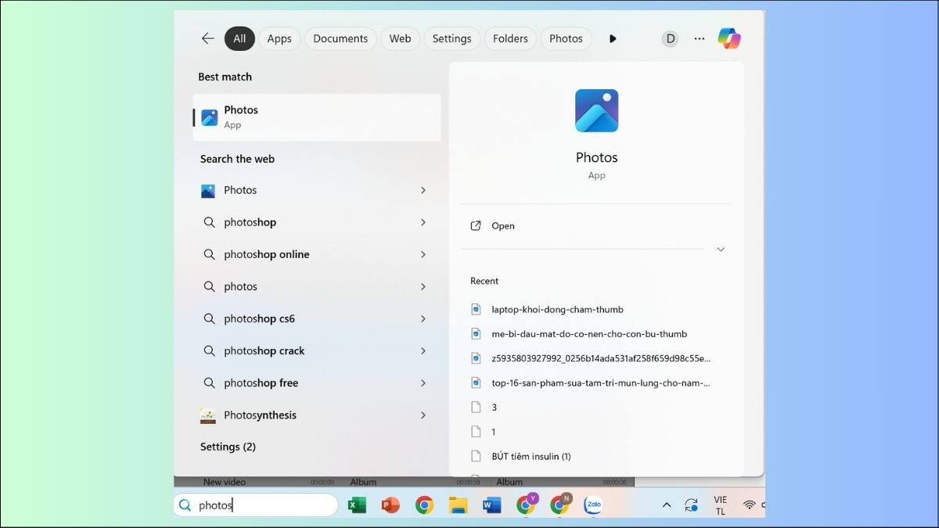Go back with the arrow icon
This screenshot has height=528, width=939.
207,38
